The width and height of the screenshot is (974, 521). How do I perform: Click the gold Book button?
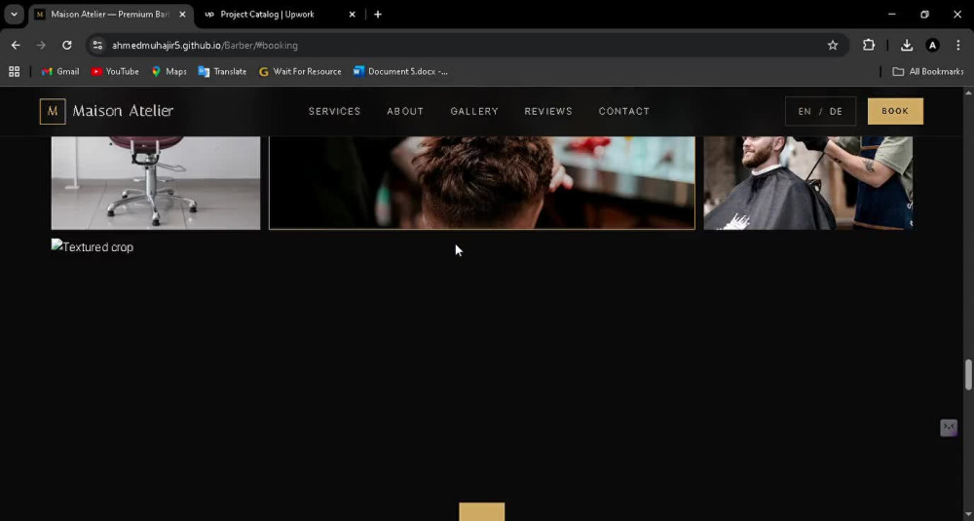pyautogui.click(x=895, y=111)
